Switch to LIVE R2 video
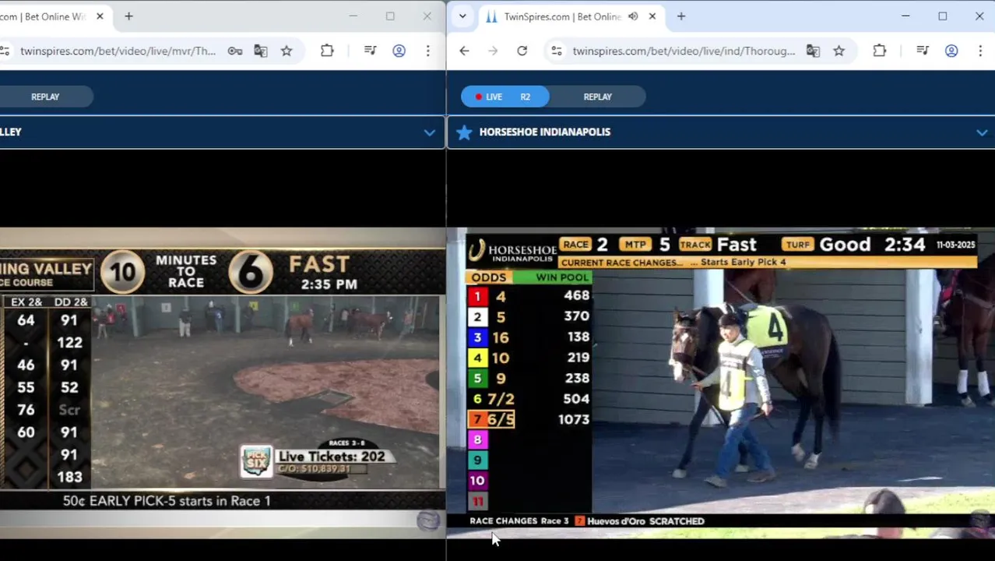The image size is (995, 561). (x=505, y=97)
